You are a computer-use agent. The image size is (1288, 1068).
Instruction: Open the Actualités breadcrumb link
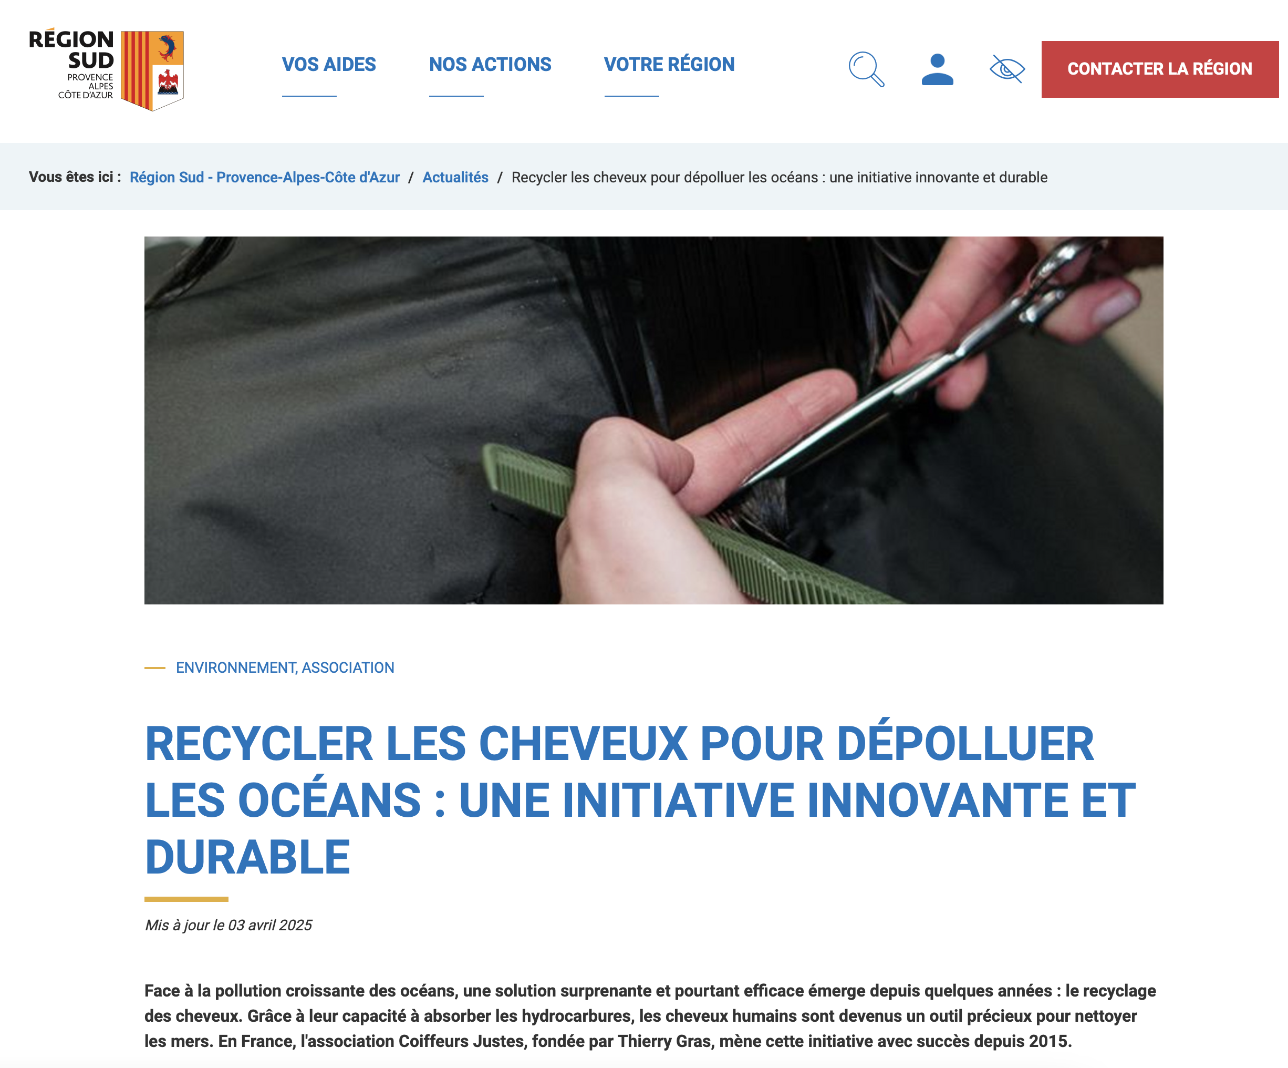pos(455,177)
